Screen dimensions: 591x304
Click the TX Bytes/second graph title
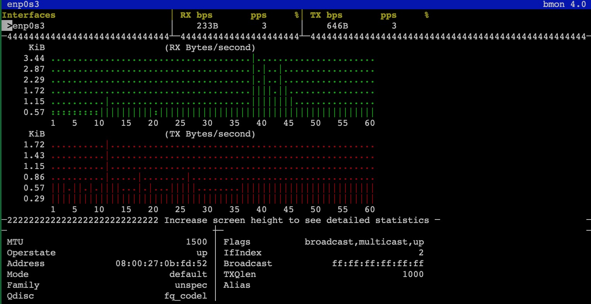(x=210, y=134)
